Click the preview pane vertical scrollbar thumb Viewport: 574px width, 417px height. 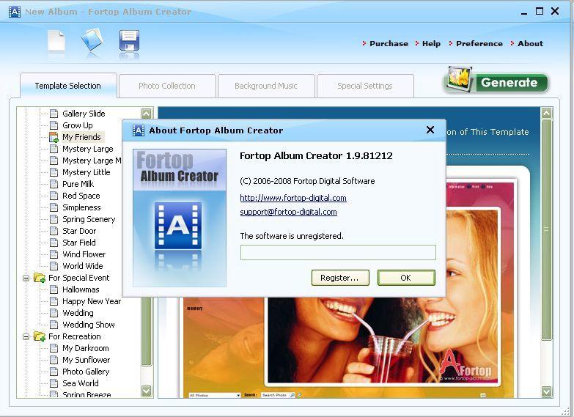click(547, 230)
